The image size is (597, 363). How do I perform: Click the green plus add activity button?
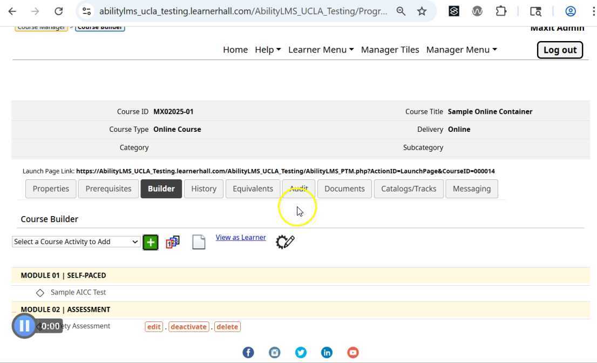tap(151, 243)
